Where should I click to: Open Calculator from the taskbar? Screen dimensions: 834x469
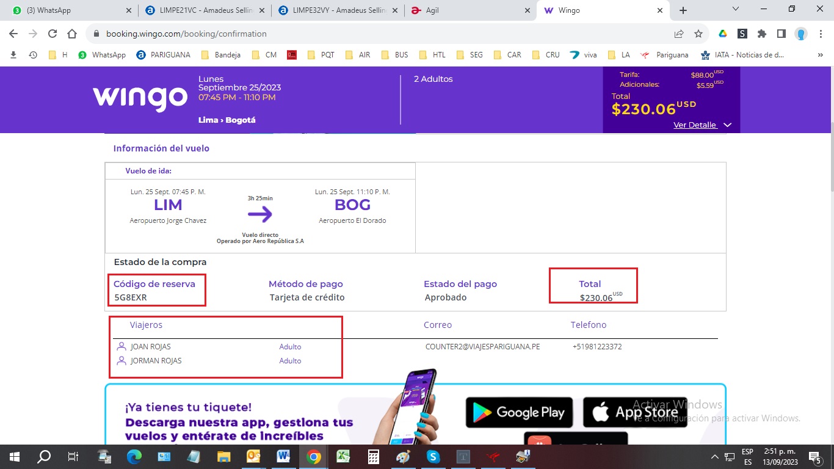point(374,456)
